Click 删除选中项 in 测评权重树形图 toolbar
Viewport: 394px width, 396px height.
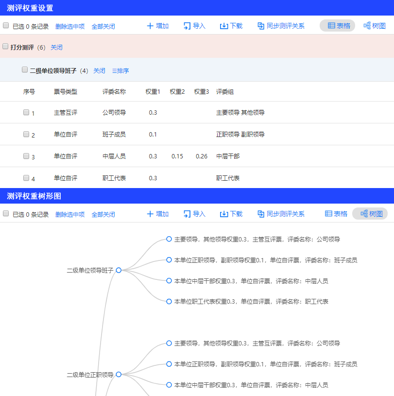click(x=70, y=214)
